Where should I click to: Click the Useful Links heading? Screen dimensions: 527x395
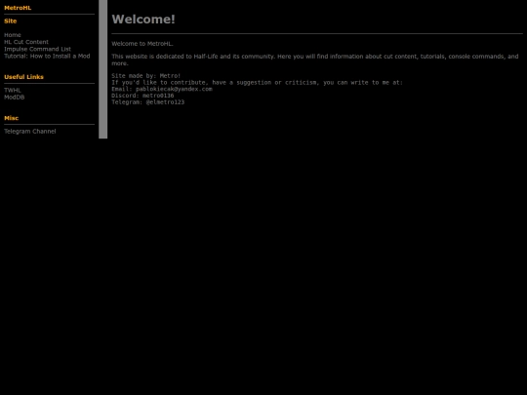tap(23, 77)
